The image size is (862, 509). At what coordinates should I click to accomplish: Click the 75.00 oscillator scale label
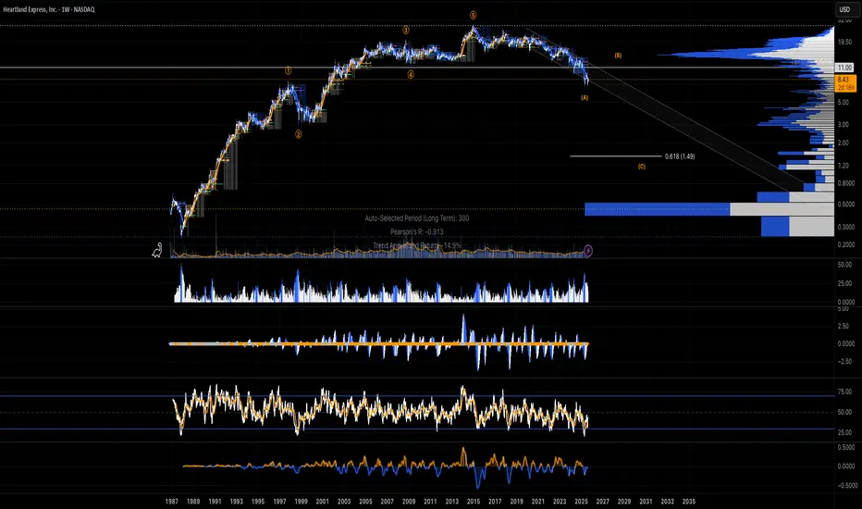tap(844, 391)
